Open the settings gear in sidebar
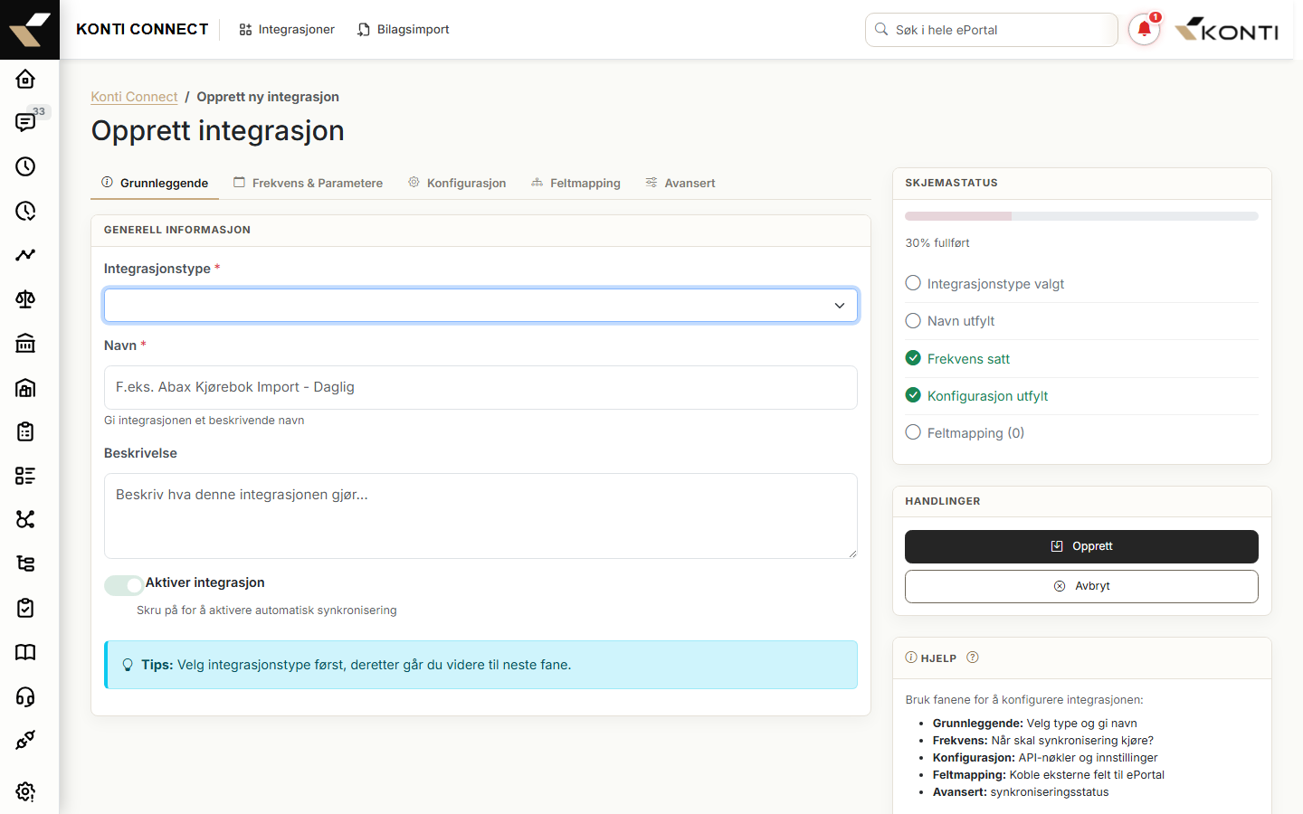The image size is (1303, 814). (x=25, y=791)
